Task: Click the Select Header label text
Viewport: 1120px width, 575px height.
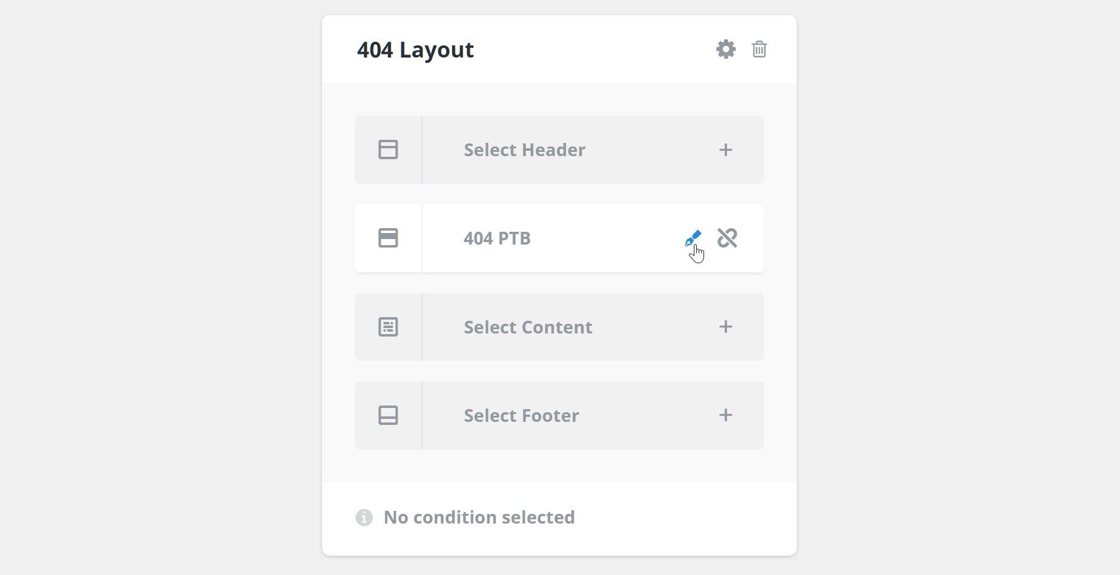Action: click(x=524, y=150)
